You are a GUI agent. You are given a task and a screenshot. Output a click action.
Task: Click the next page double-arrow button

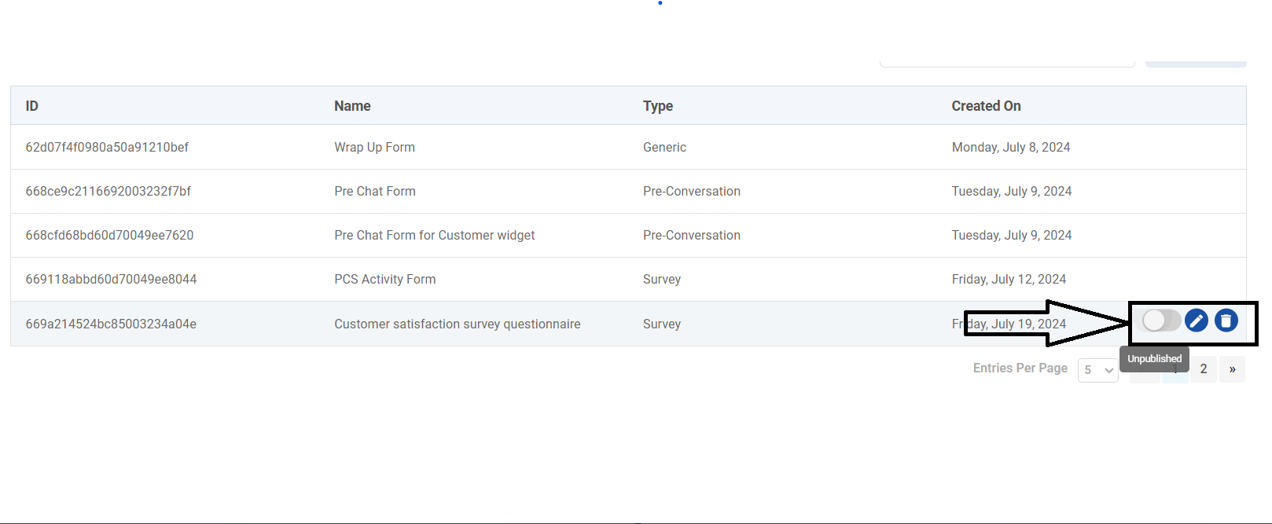tap(1232, 369)
